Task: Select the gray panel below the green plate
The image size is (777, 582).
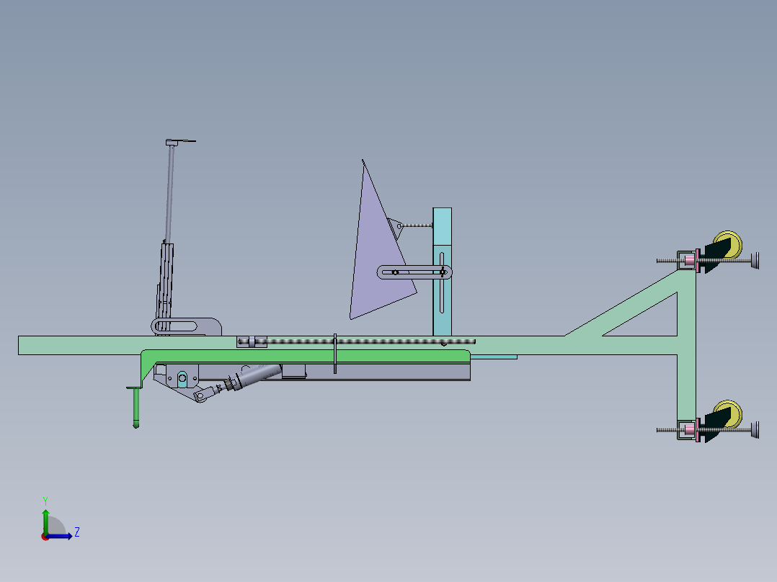Action: pyautogui.click(x=386, y=372)
